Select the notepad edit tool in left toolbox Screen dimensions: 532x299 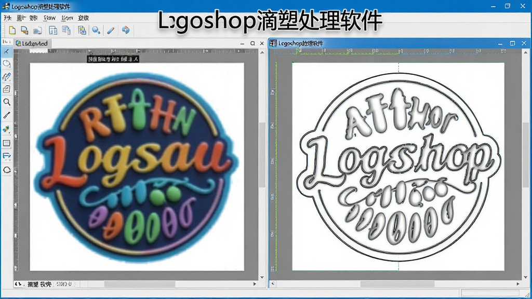[x=6, y=89]
